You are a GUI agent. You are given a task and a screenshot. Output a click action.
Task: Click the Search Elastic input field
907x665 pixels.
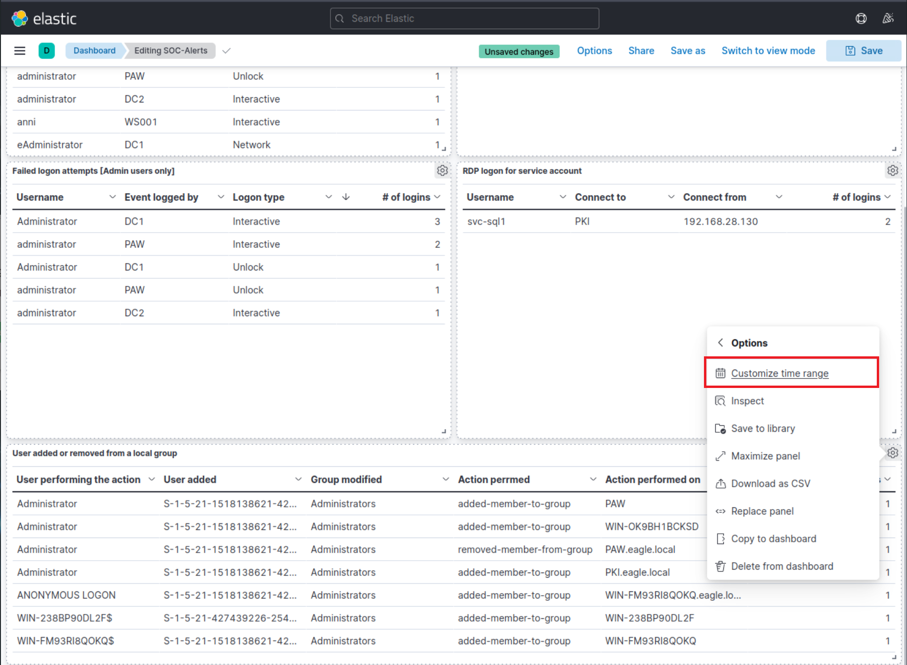click(x=464, y=18)
